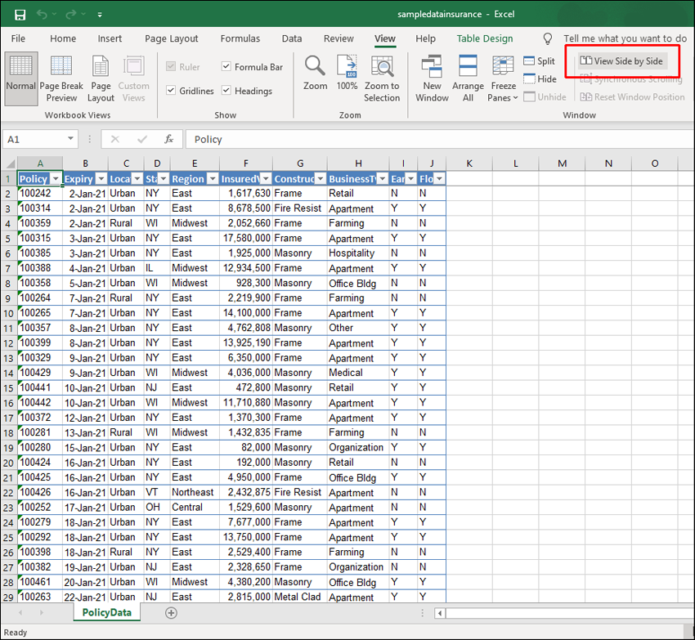Set zoom to 100%
Image resolution: width=695 pixels, height=640 pixels.
coord(347,74)
